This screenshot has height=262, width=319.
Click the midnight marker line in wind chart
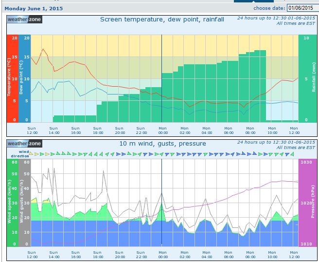click(161, 203)
